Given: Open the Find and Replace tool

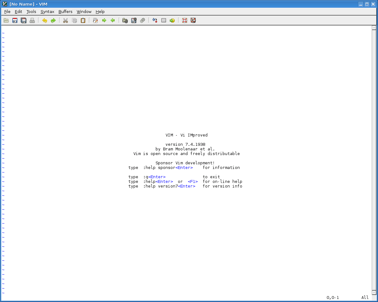Looking at the screenshot, I should coord(95,20).
